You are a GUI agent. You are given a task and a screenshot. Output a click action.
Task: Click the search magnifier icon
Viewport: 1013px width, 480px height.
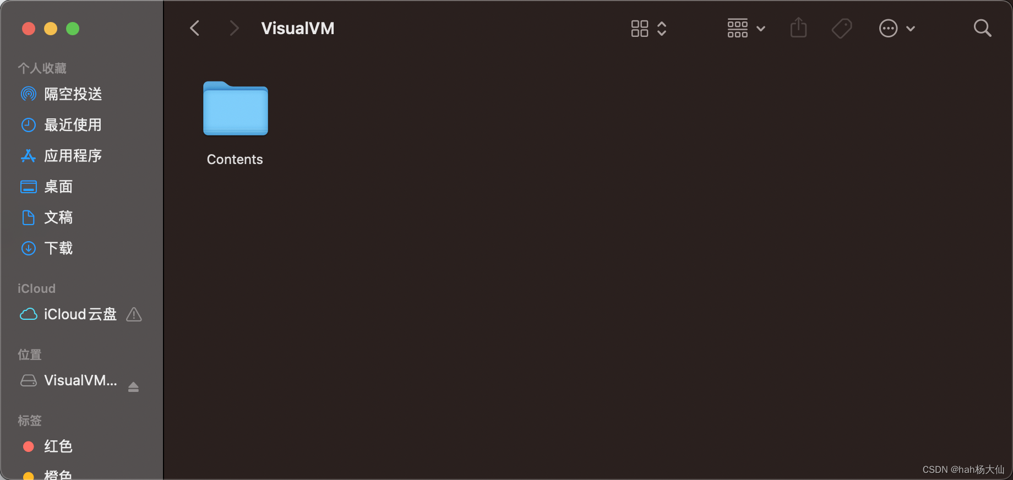(x=982, y=28)
